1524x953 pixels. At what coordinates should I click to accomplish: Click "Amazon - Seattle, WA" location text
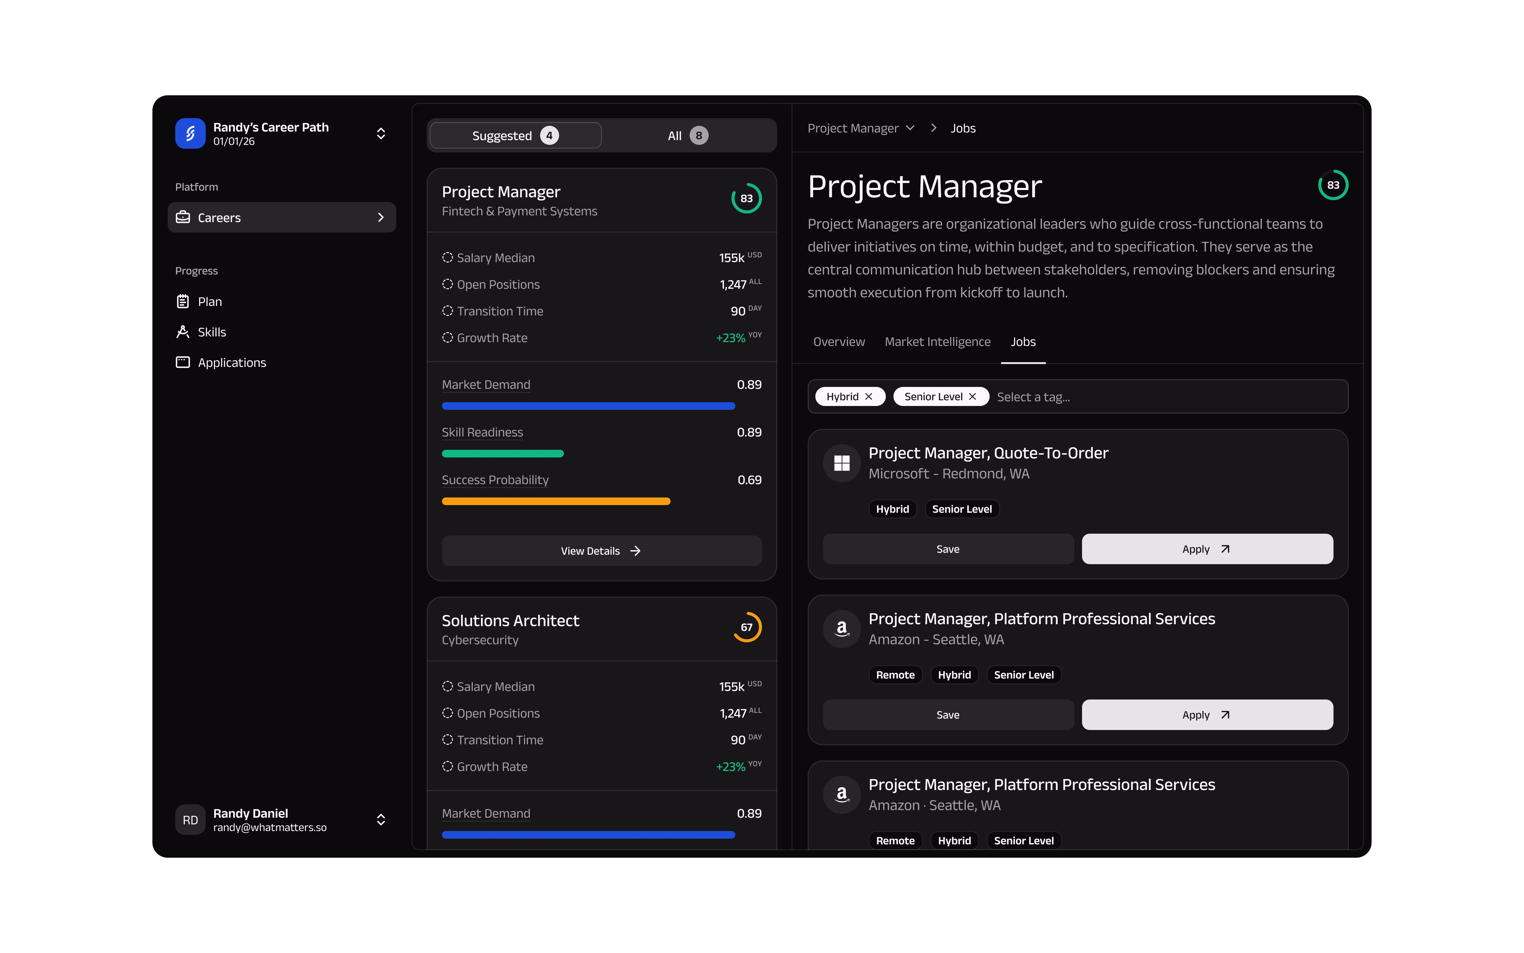point(936,639)
